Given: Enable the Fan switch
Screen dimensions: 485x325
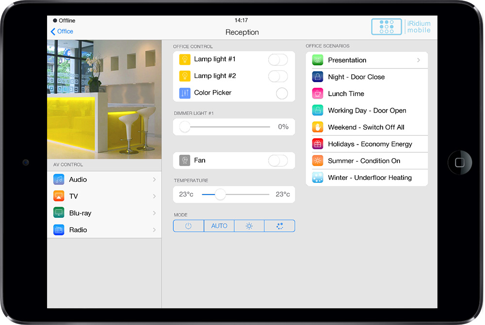Looking at the screenshot, I should coord(278,161).
